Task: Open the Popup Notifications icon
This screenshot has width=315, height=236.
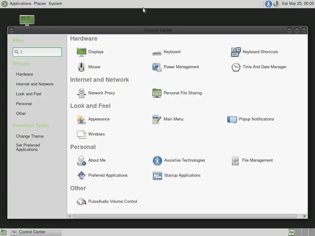Action: coord(232,120)
